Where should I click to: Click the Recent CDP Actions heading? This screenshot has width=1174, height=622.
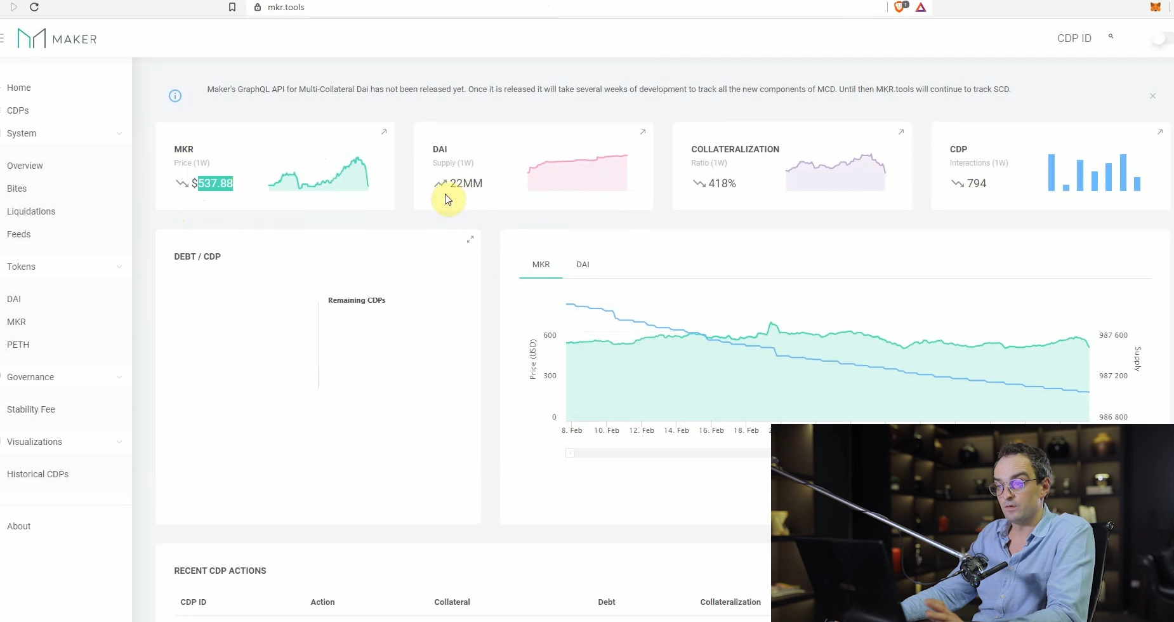point(220,571)
